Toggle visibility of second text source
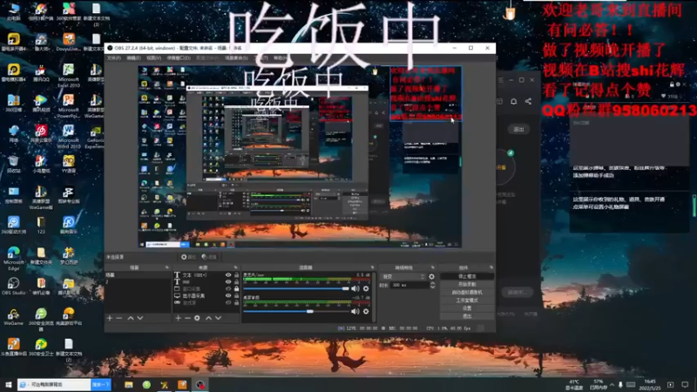This screenshot has width=697, height=392. point(228,281)
